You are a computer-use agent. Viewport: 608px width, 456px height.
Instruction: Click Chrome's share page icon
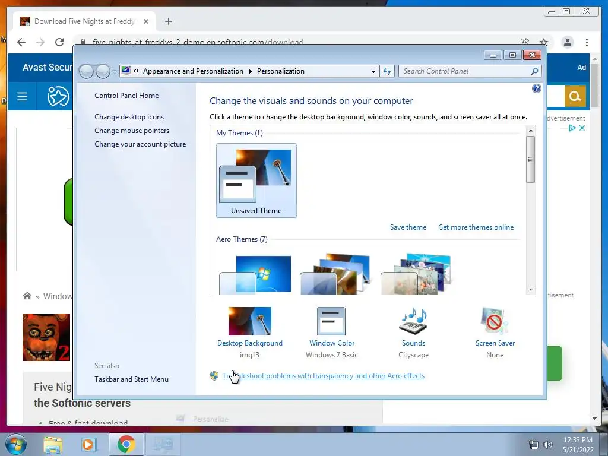coord(525,42)
